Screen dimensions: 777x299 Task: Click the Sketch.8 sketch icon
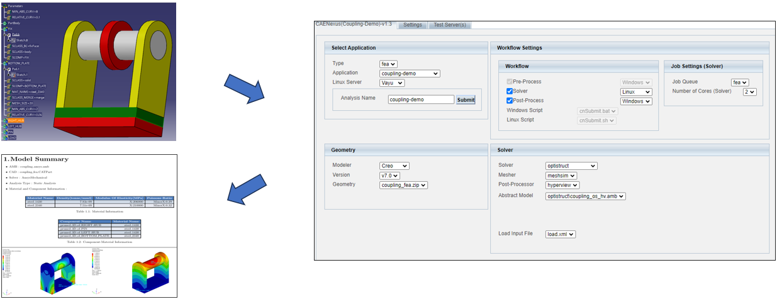pyautogui.click(x=13, y=40)
